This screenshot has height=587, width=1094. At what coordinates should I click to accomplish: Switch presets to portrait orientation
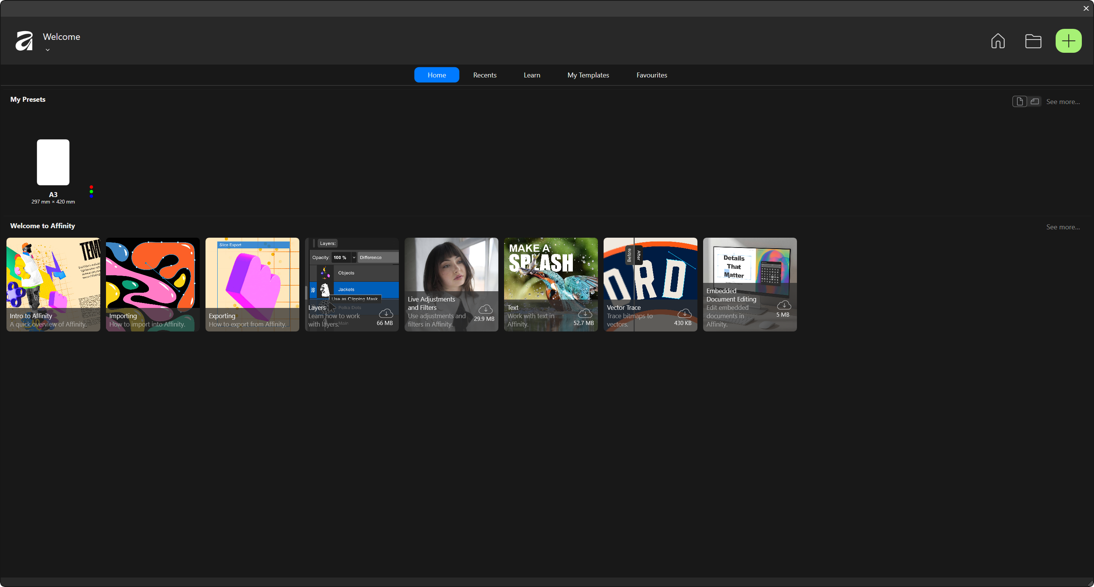1019,101
